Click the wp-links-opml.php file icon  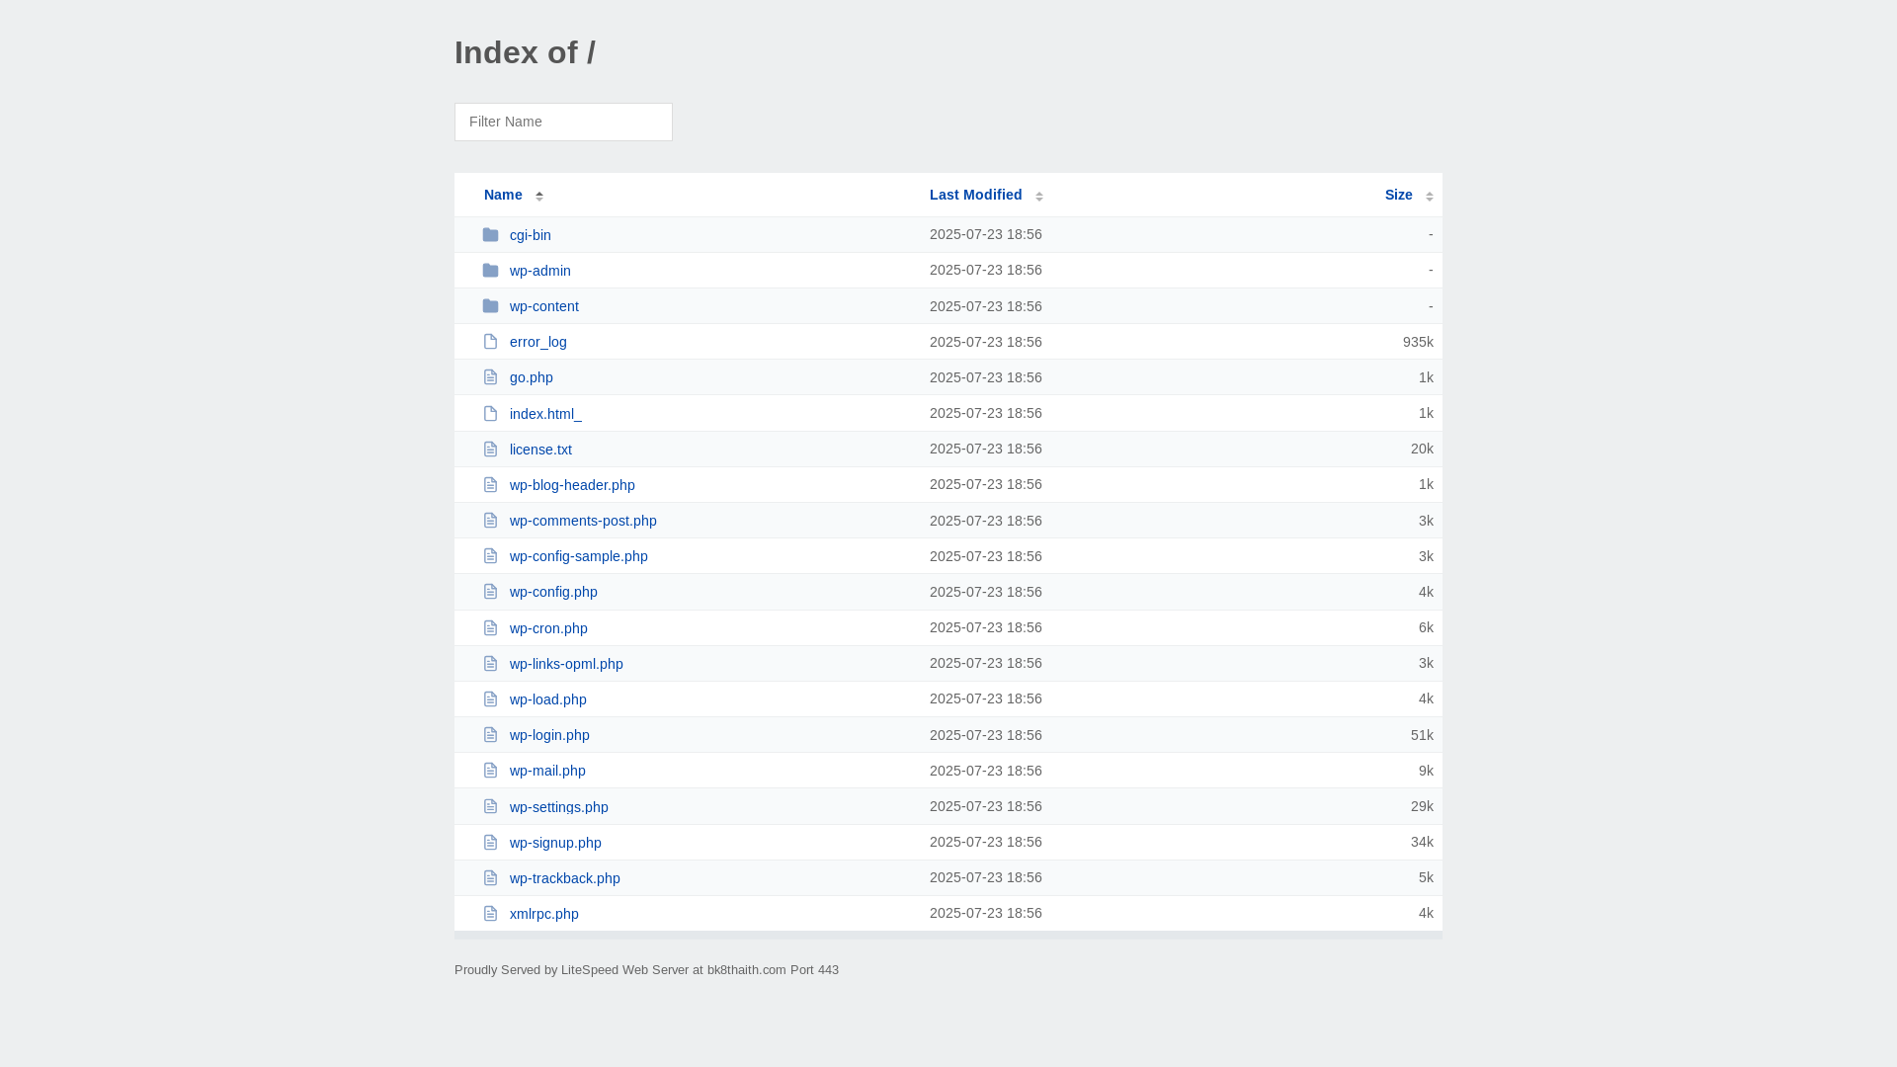click(x=490, y=663)
